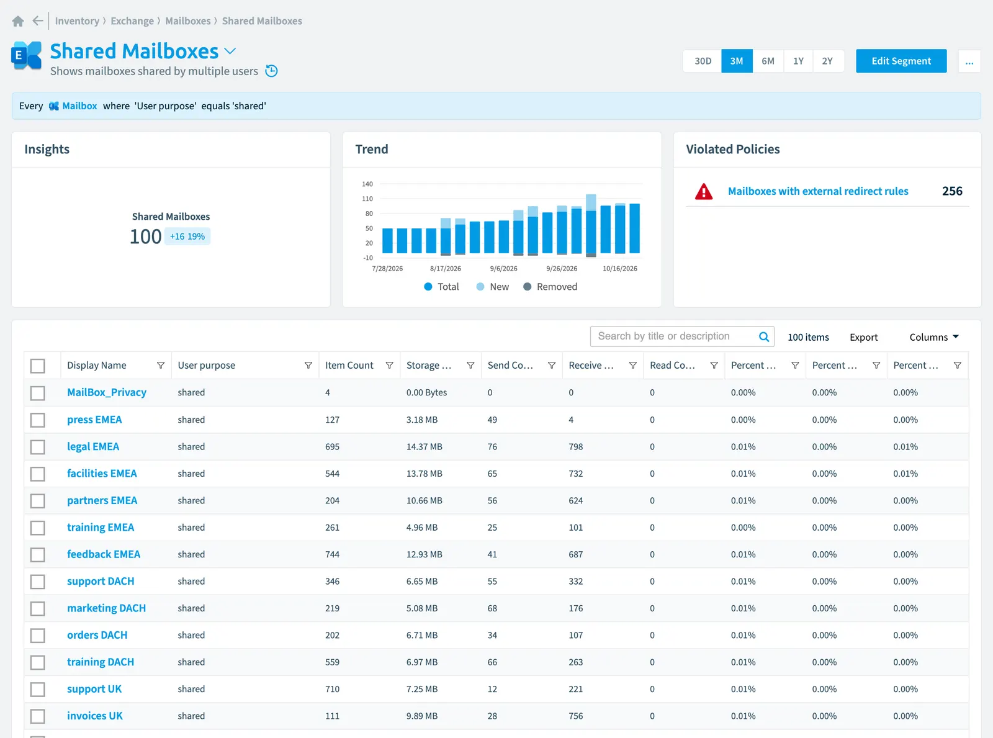This screenshot has height=738, width=993.
Task: Click the back arrow icon
Action: coord(38,21)
